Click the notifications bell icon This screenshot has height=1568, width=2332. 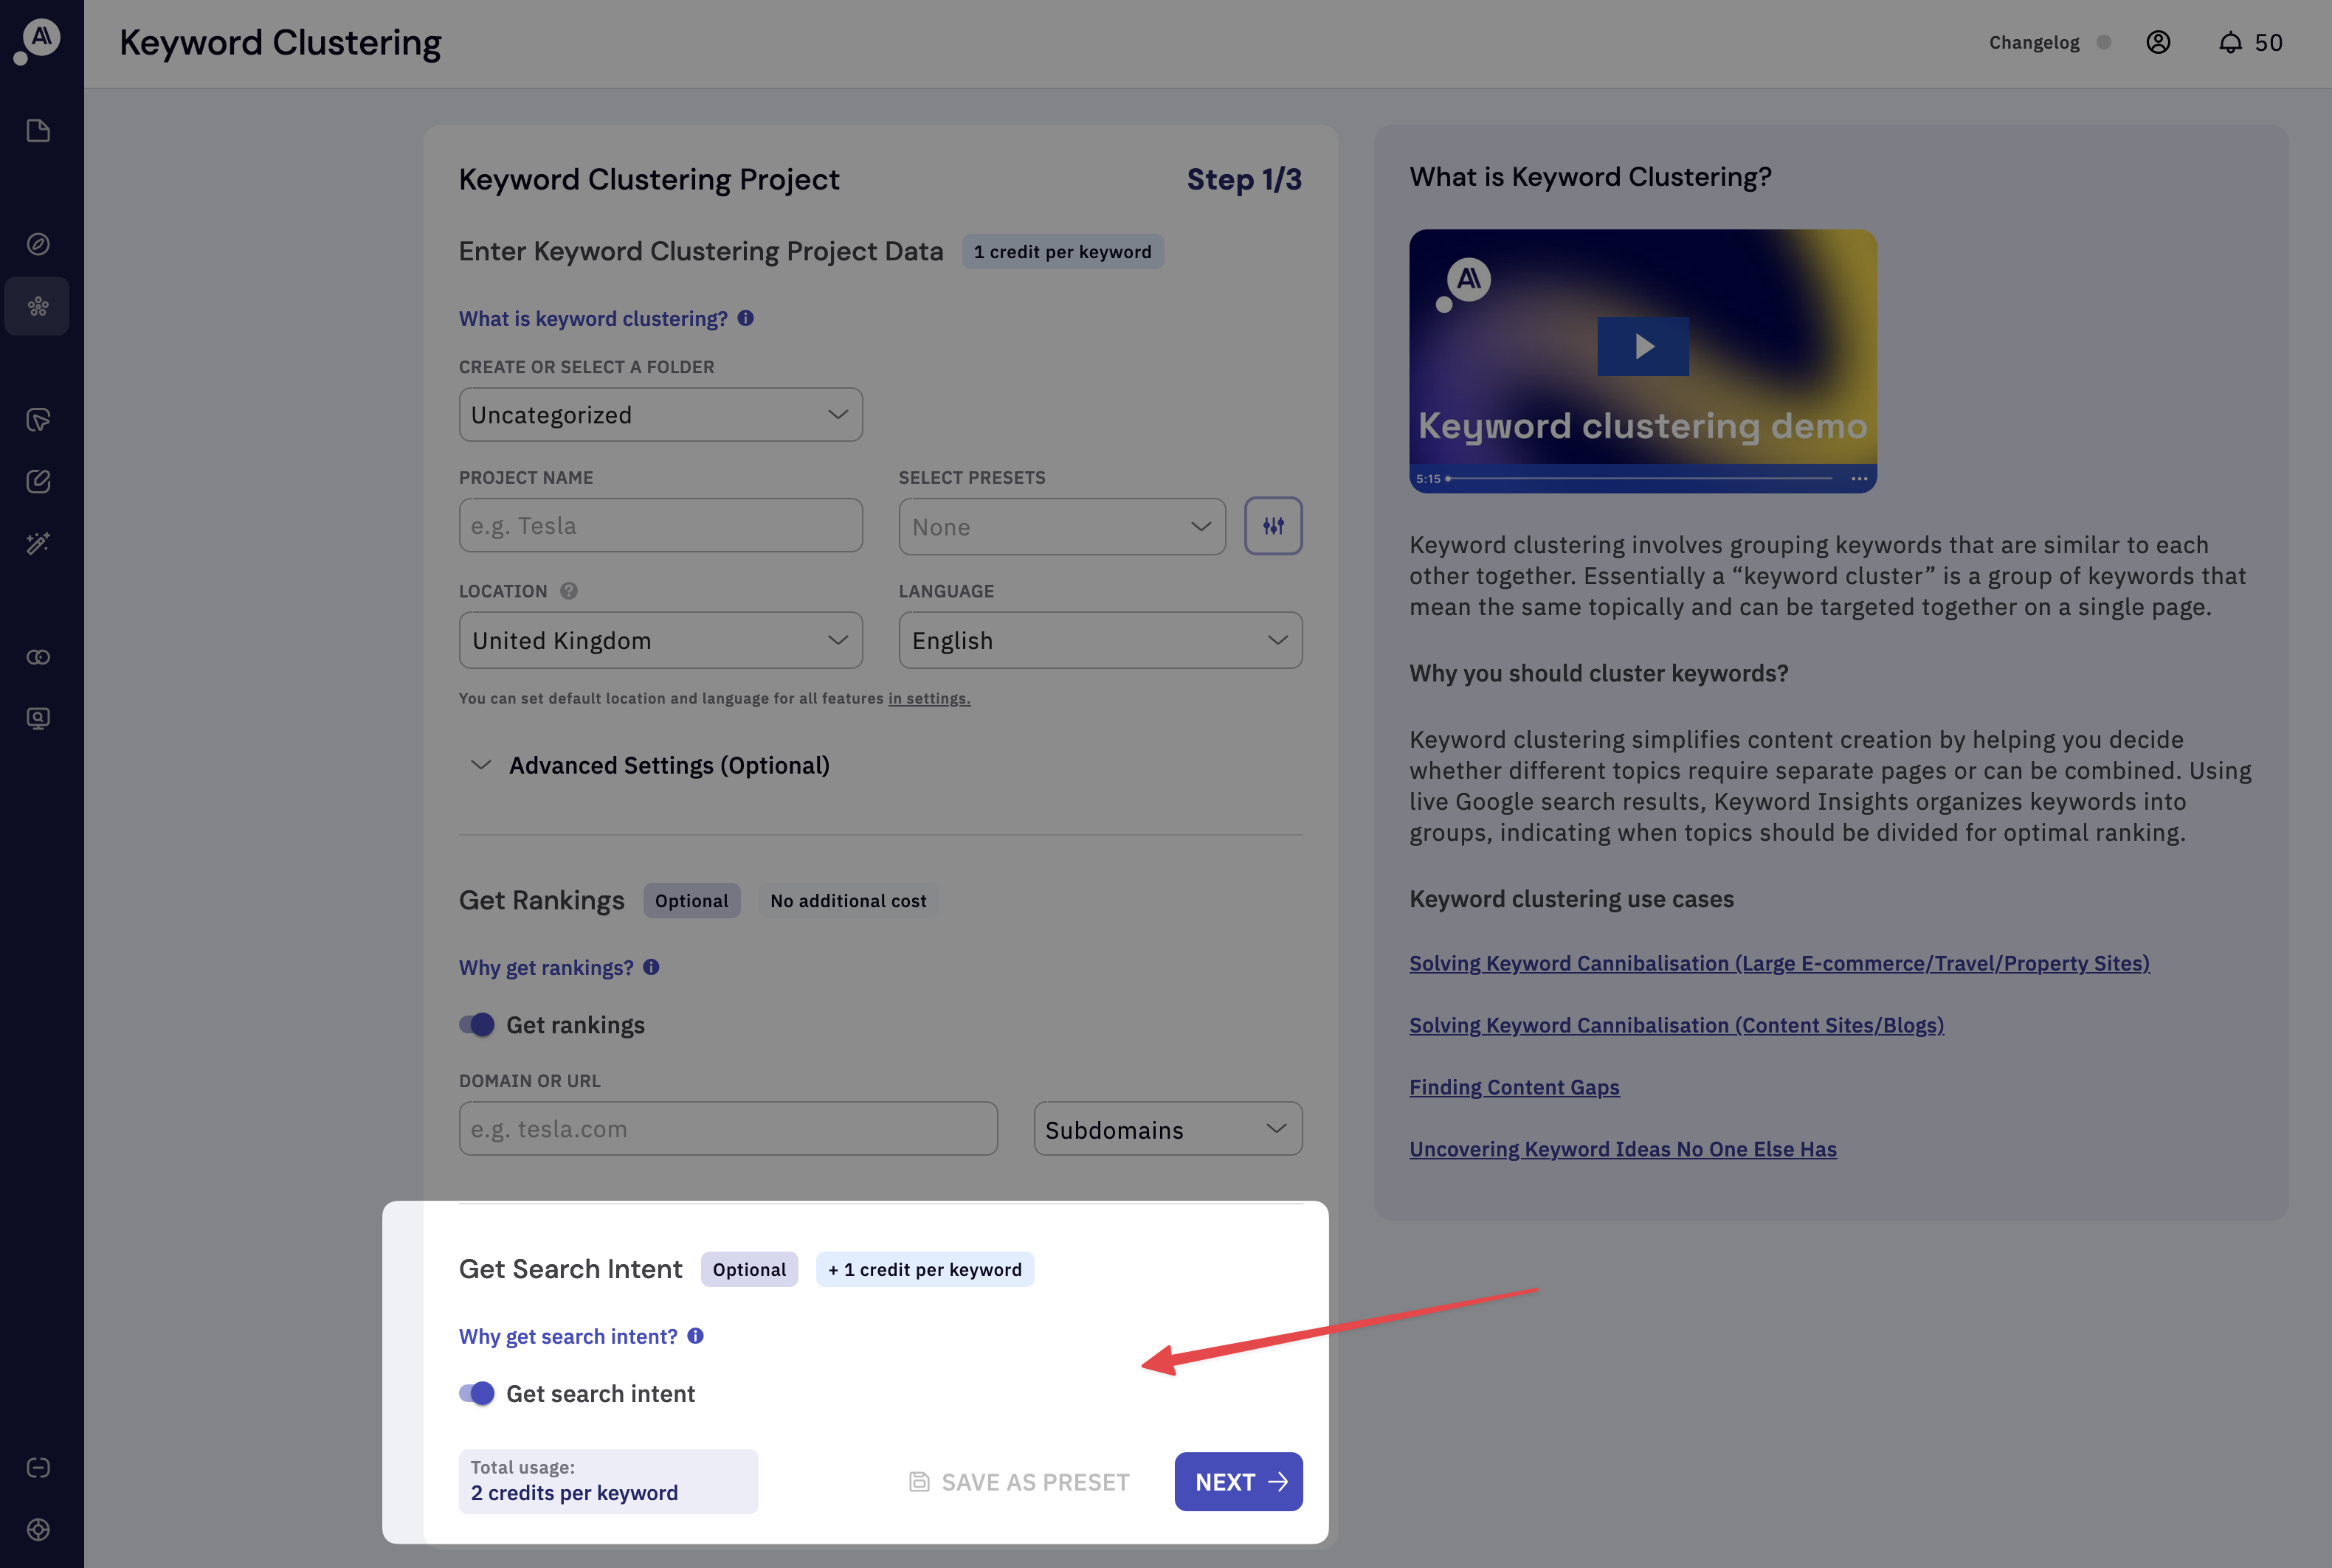point(2230,43)
